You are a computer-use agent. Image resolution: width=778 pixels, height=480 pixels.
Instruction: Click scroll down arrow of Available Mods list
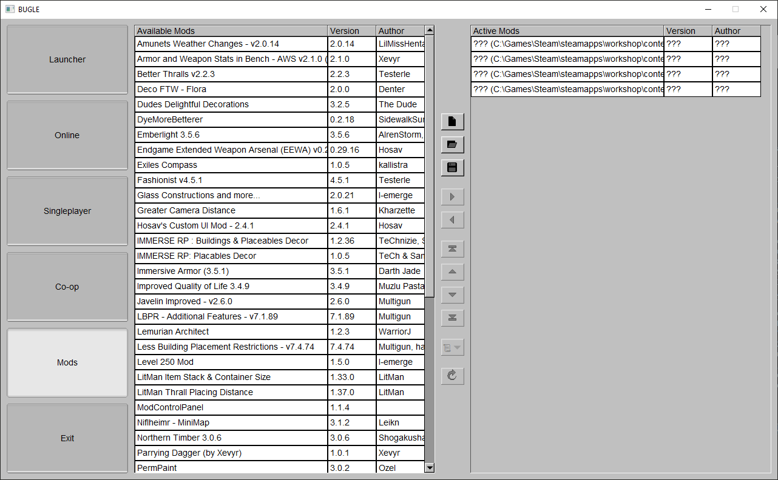click(430, 467)
